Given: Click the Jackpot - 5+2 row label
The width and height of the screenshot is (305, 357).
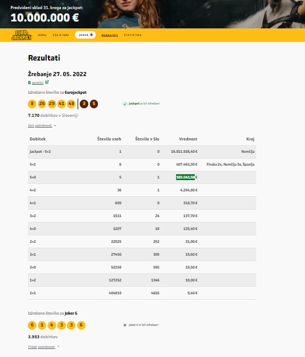Looking at the screenshot, I should (40, 151).
